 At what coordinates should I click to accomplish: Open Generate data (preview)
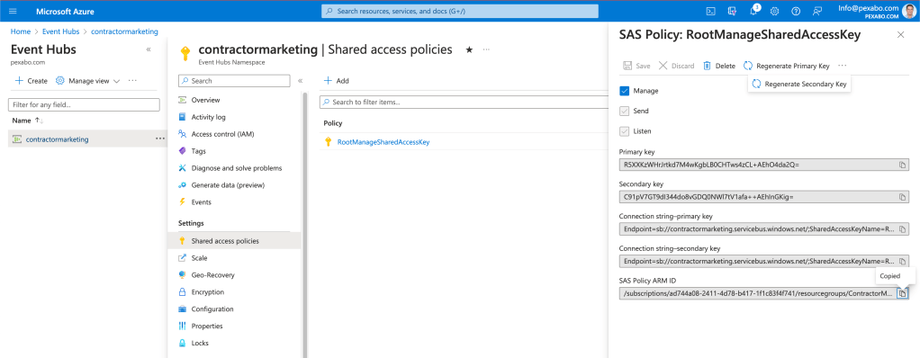click(x=228, y=185)
